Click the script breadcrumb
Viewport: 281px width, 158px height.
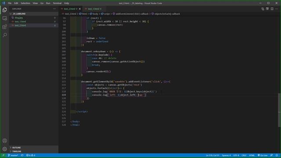point(107,14)
